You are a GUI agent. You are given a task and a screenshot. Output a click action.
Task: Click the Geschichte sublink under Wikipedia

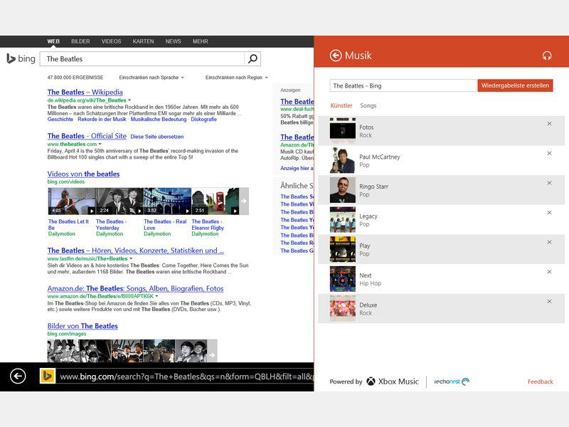click(60, 119)
